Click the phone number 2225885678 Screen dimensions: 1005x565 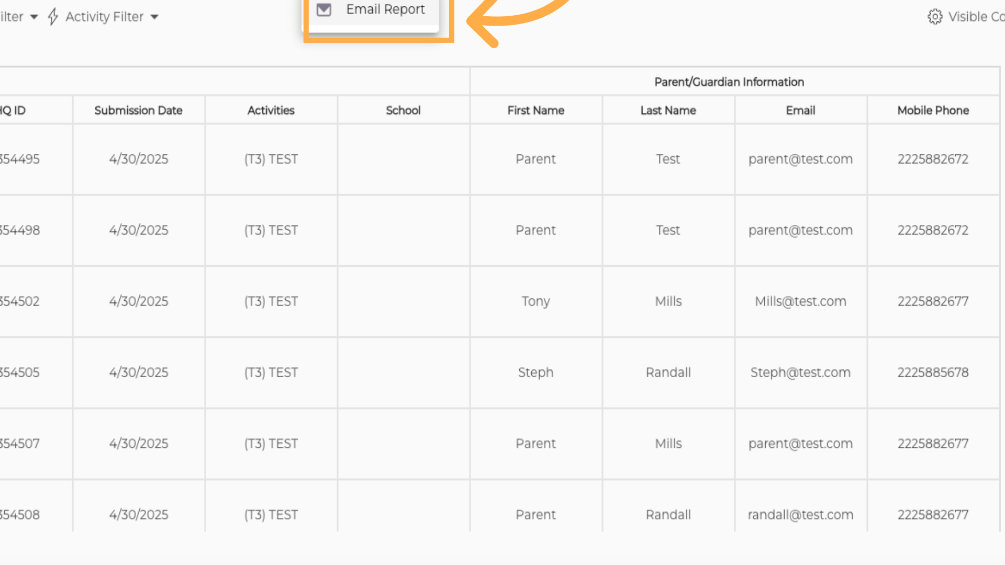[x=933, y=372]
